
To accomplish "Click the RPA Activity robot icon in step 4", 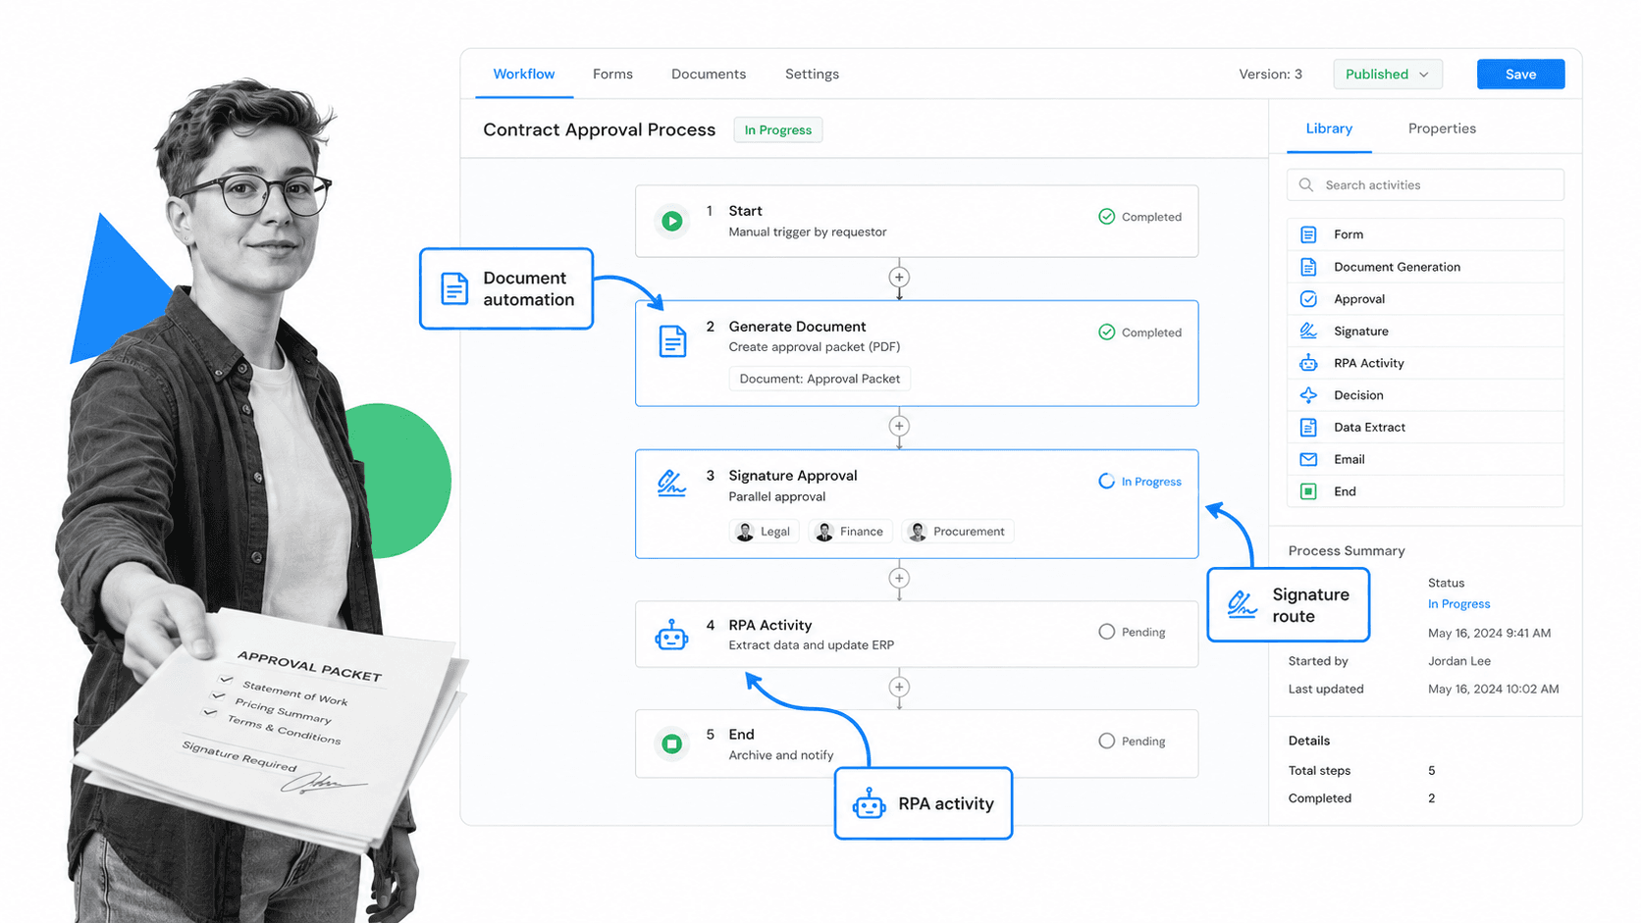I will pyautogui.click(x=671, y=635).
